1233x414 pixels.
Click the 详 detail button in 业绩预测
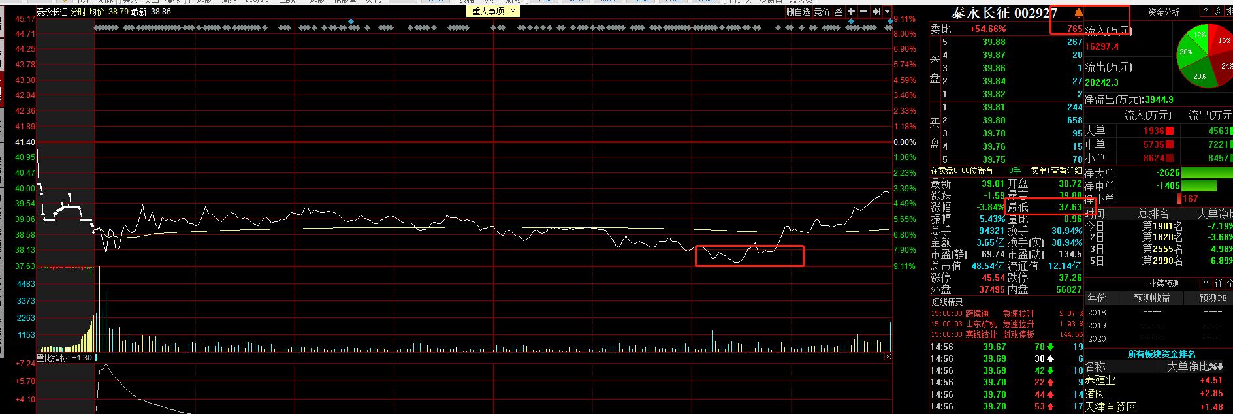click(x=1219, y=284)
